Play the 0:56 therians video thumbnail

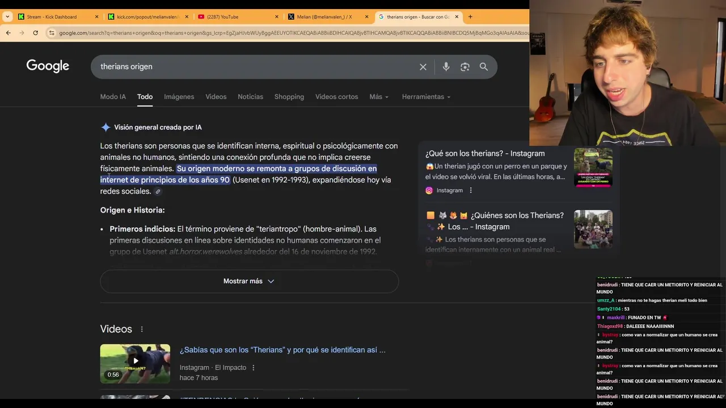click(135, 364)
